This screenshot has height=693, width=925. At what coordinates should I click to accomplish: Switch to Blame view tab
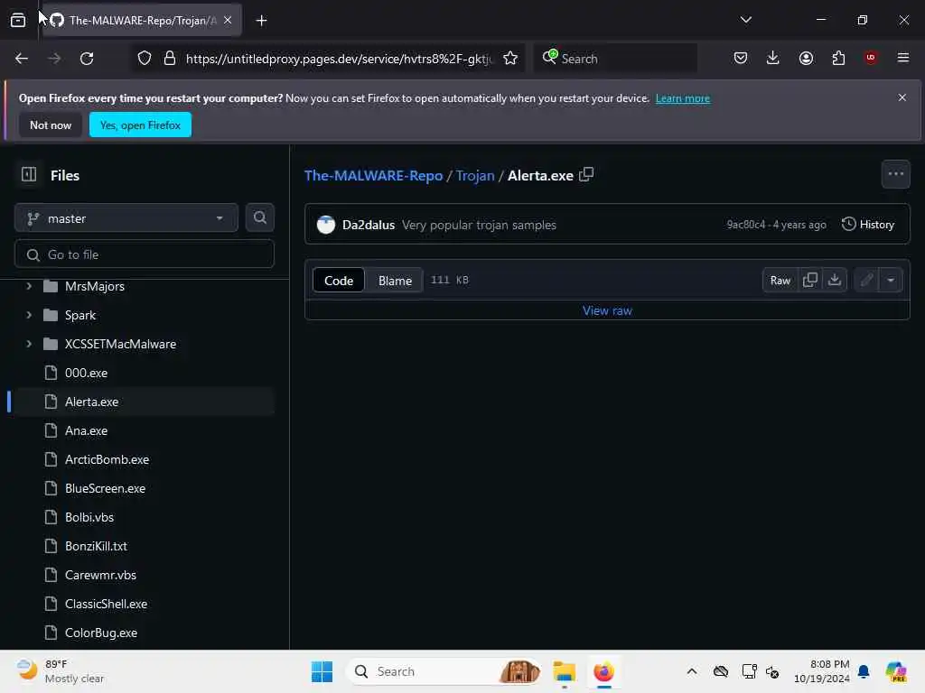click(395, 281)
